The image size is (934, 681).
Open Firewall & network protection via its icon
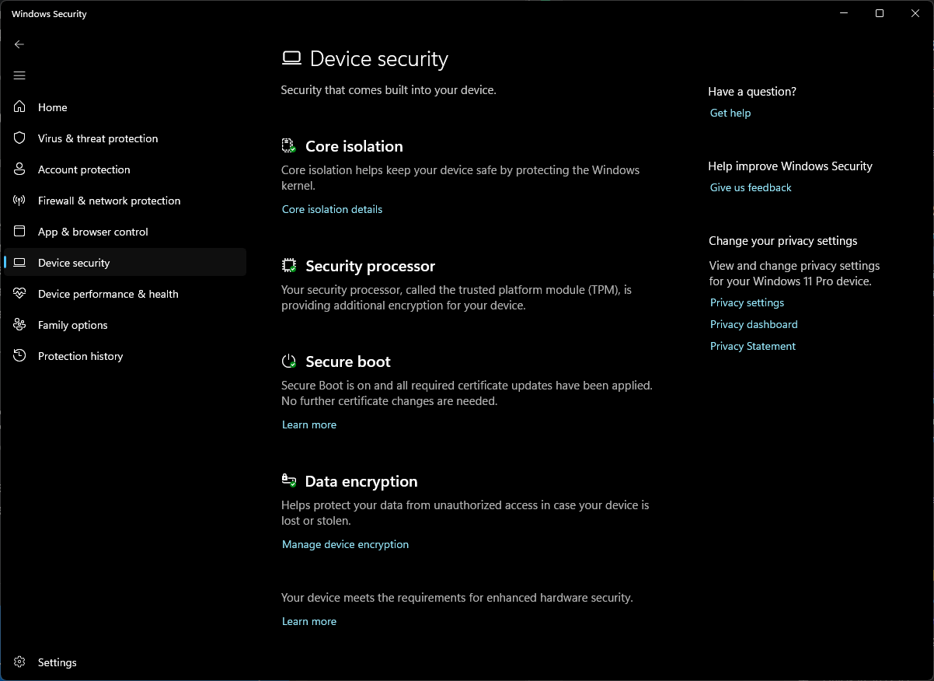(19, 200)
